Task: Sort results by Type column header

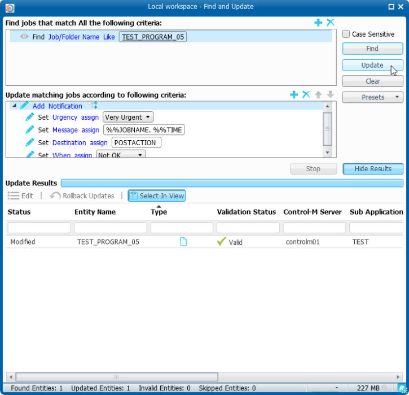Action: click(159, 212)
